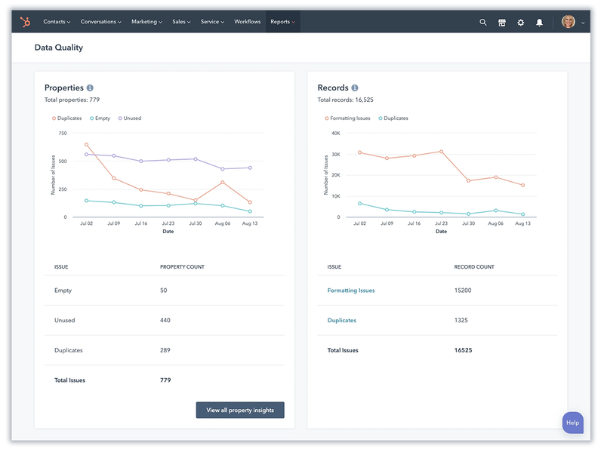Screen dimensions: 604x449
Task: Click the info icon beside Records
Action: pos(355,88)
